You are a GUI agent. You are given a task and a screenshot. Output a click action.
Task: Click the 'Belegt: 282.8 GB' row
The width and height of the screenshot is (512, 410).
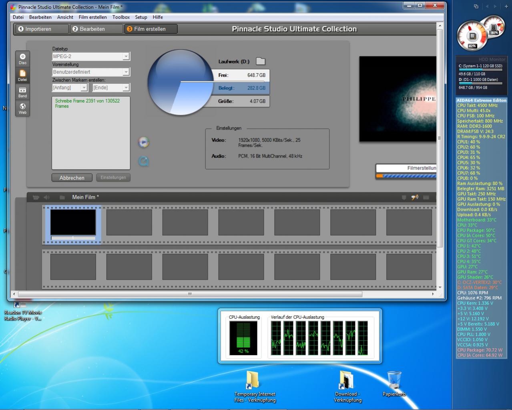(x=242, y=88)
